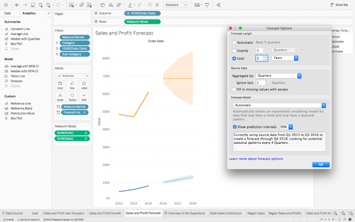Click the Sort ascending icon

click(111, 5)
